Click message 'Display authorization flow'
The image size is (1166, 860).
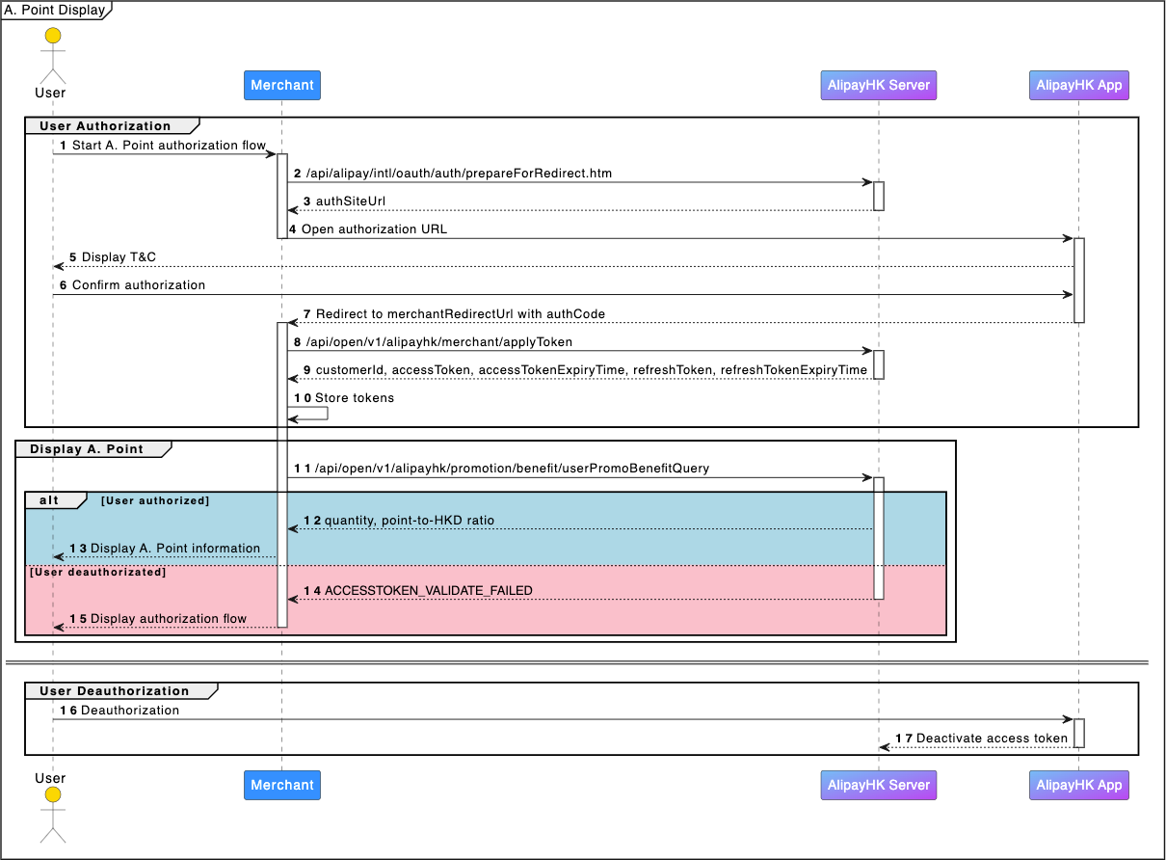pyautogui.click(x=169, y=619)
